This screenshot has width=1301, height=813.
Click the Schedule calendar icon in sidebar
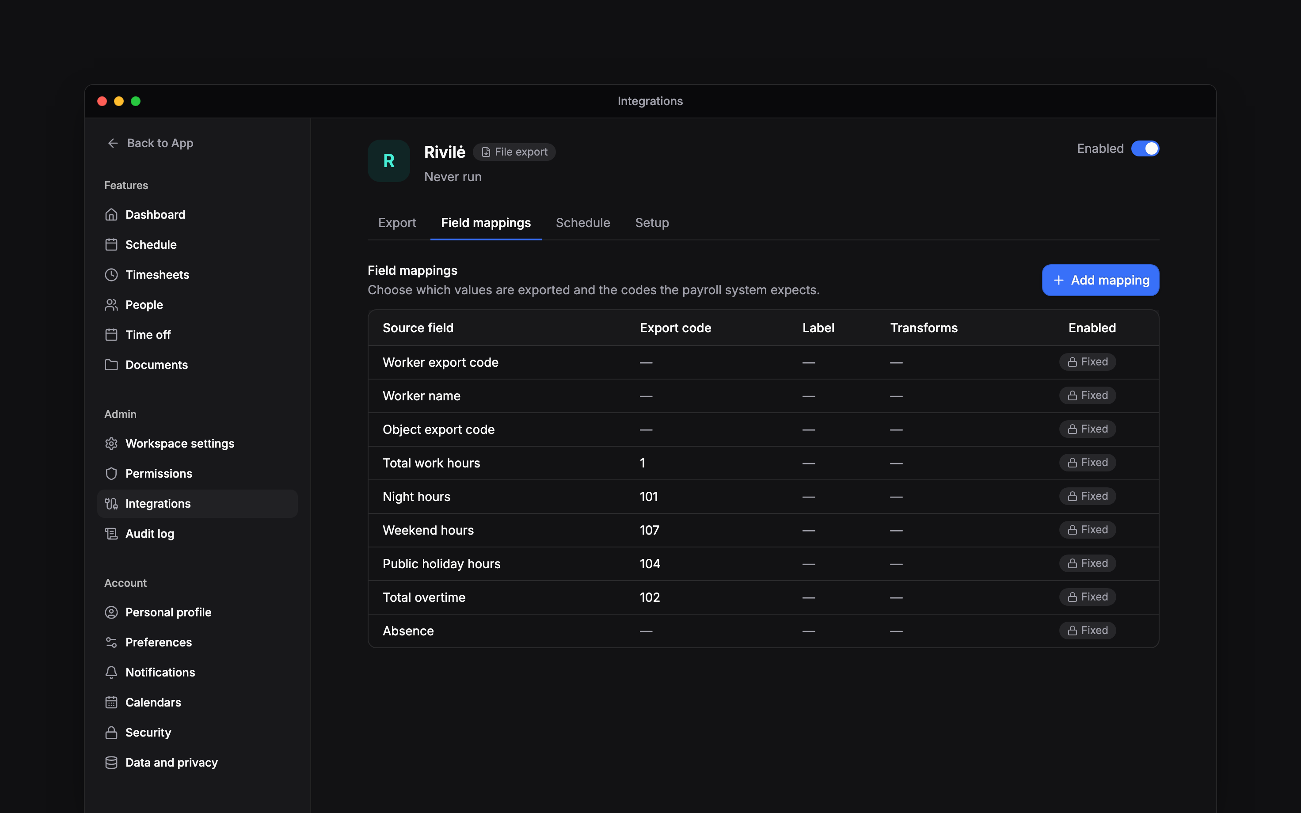click(x=111, y=245)
